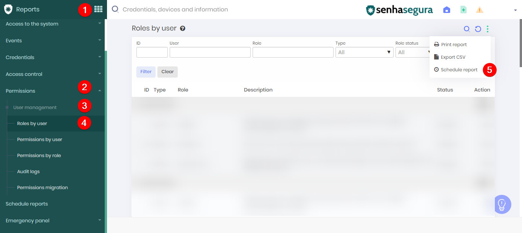Expand Access to the system menu
Screen dimensions: 522x233
52,24
